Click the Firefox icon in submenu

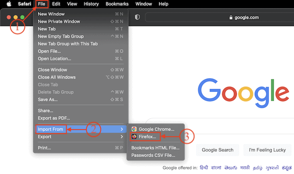point(134,137)
